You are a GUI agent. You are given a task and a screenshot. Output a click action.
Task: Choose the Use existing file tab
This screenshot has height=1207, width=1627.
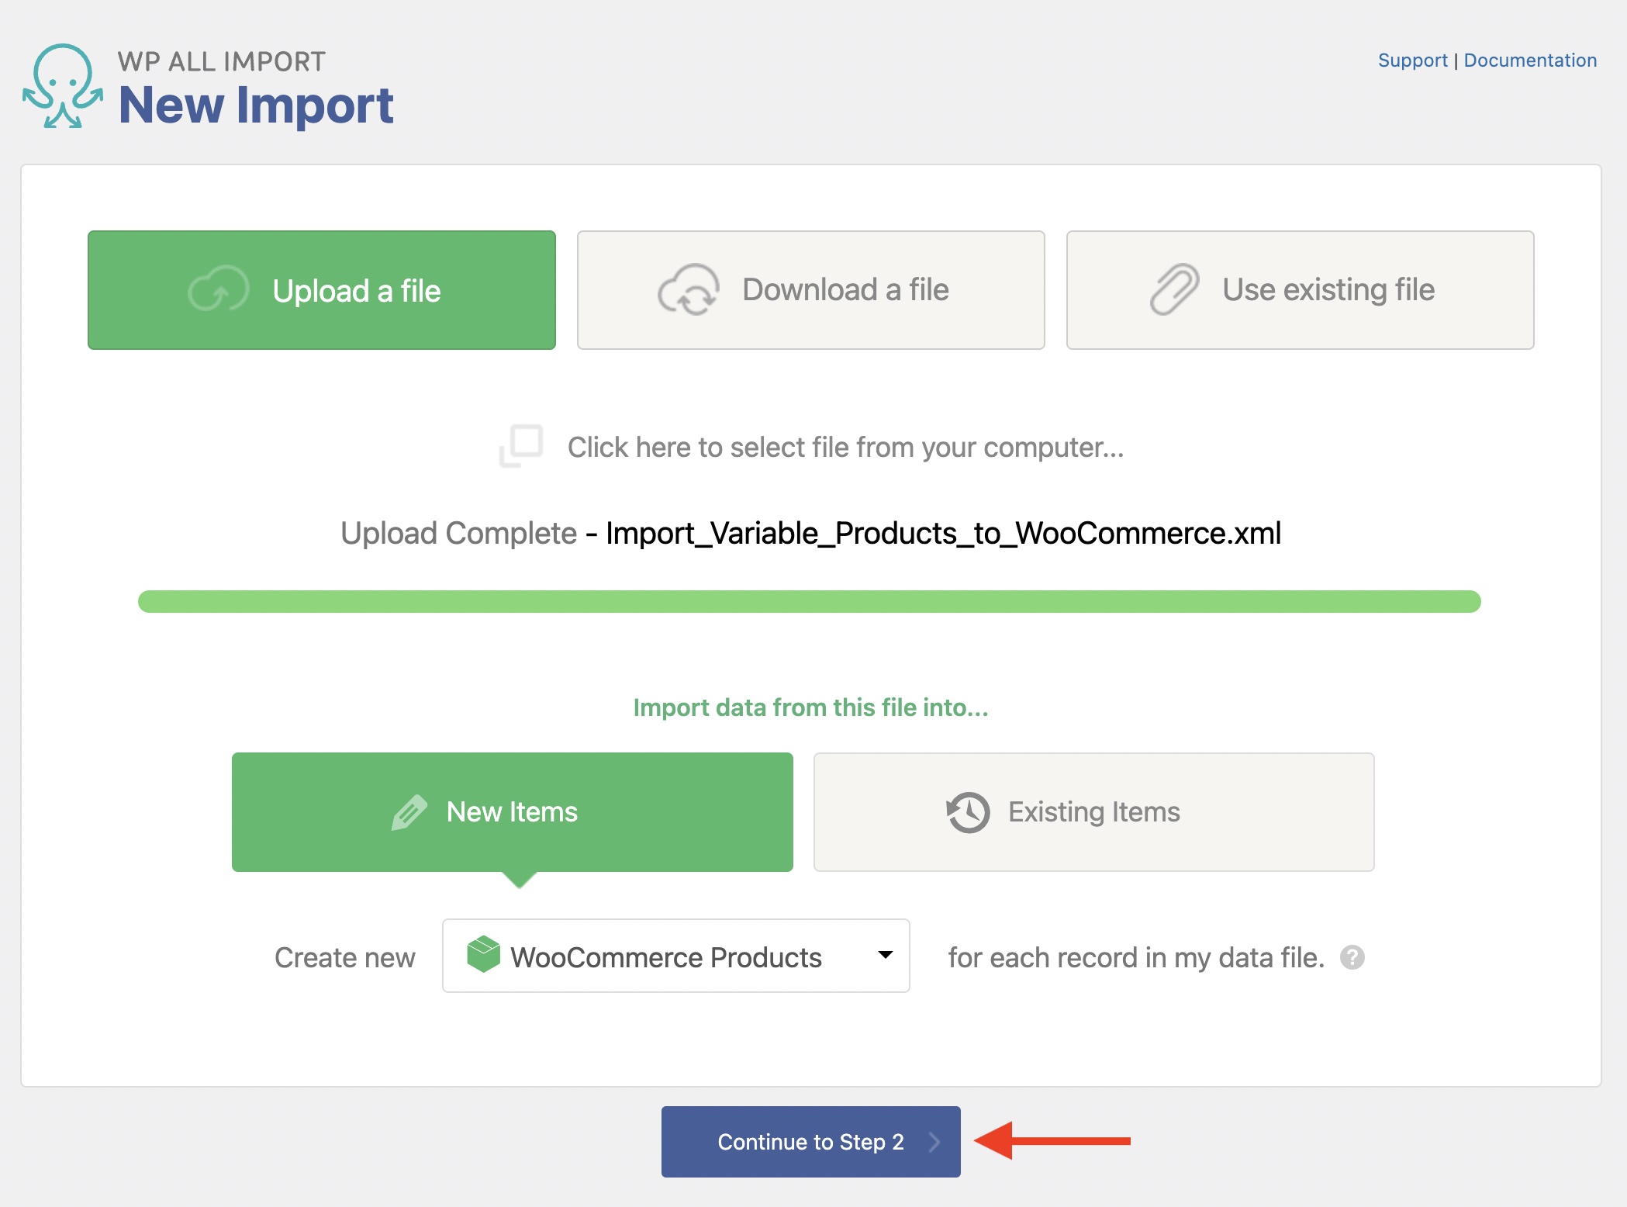[x=1300, y=290]
